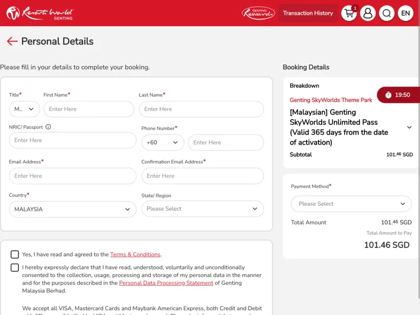The height and width of the screenshot is (315, 420).
Task: Open the Terms & Conditions link
Action: (x=135, y=255)
